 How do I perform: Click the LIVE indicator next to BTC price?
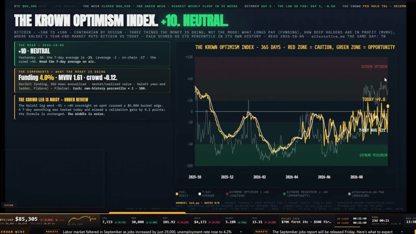(60, 220)
